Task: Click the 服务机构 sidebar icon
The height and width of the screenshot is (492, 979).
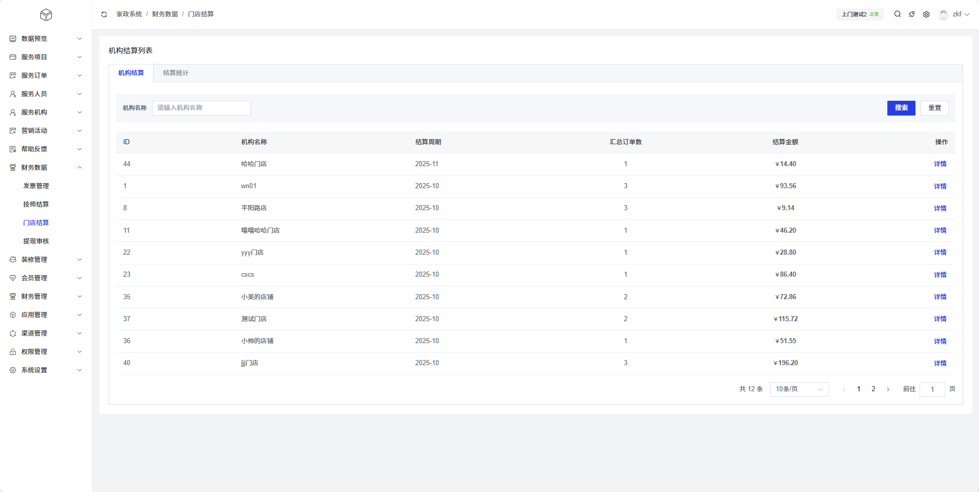Action: coord(13,113)
